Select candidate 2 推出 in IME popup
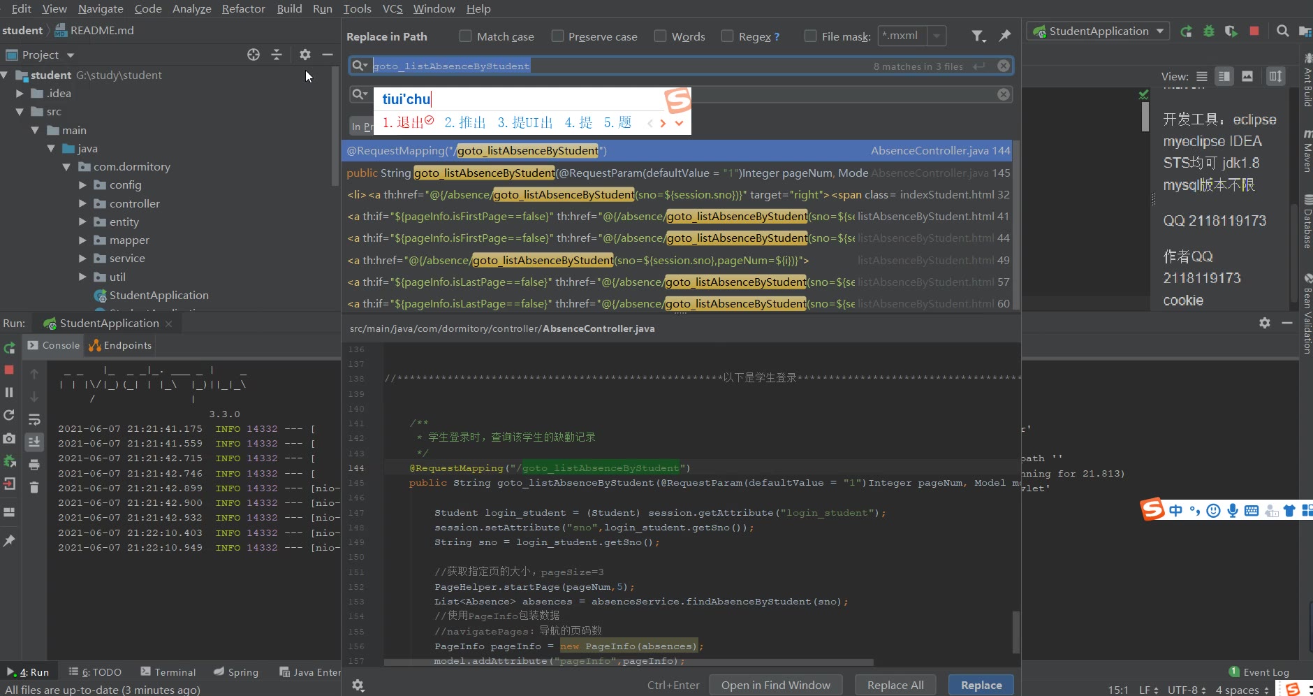Viewport: 1313px width, 696px height. 465,123
